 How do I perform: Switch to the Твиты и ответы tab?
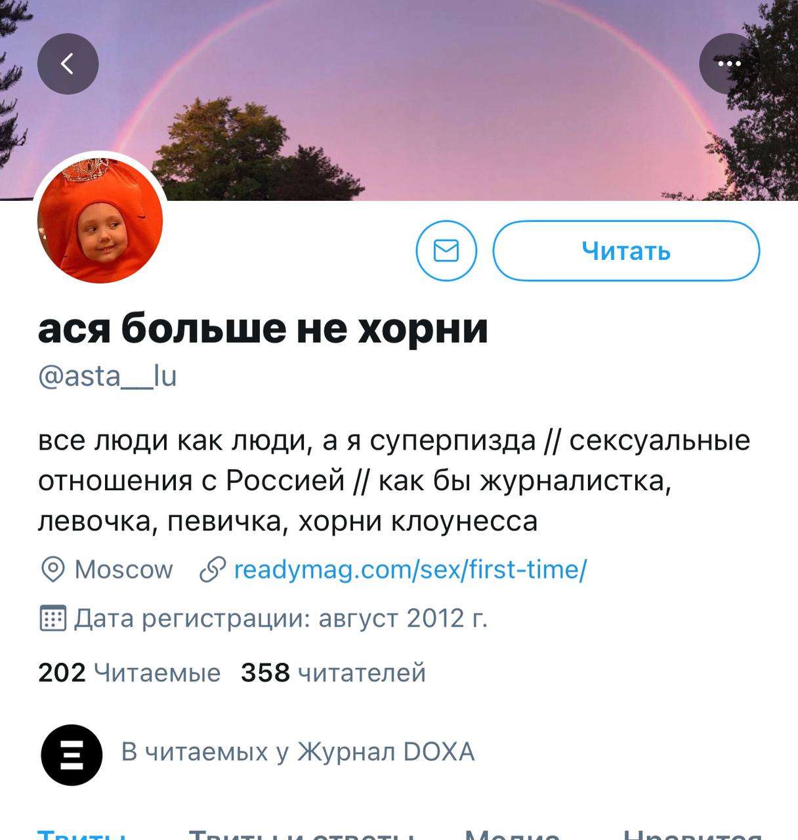tap(301, 834)
